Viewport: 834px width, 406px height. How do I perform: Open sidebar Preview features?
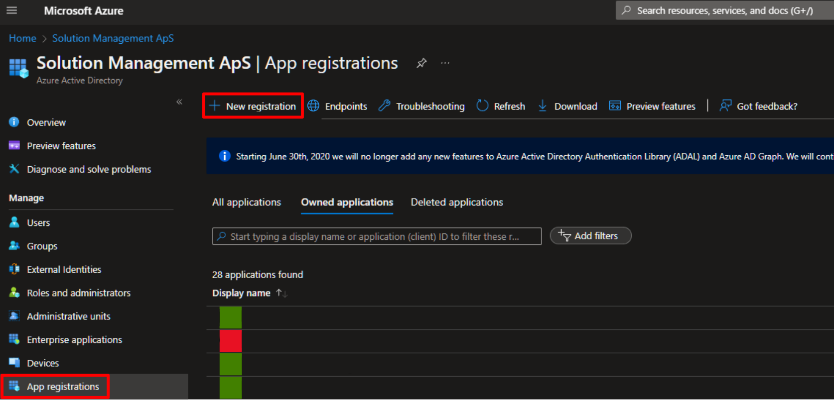click(x=61, y=146)
